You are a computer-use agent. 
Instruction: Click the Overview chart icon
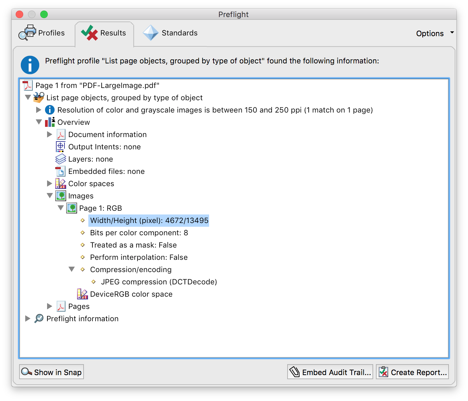(50, 122)
